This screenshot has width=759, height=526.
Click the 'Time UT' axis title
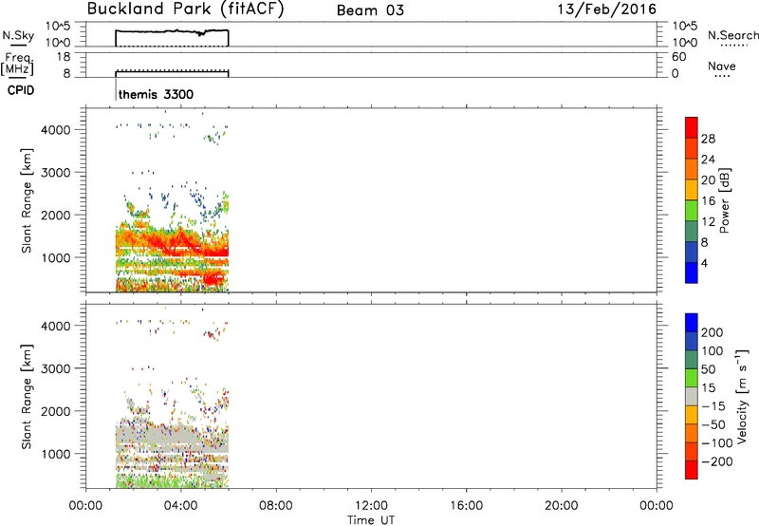click(x=371, y=520)
